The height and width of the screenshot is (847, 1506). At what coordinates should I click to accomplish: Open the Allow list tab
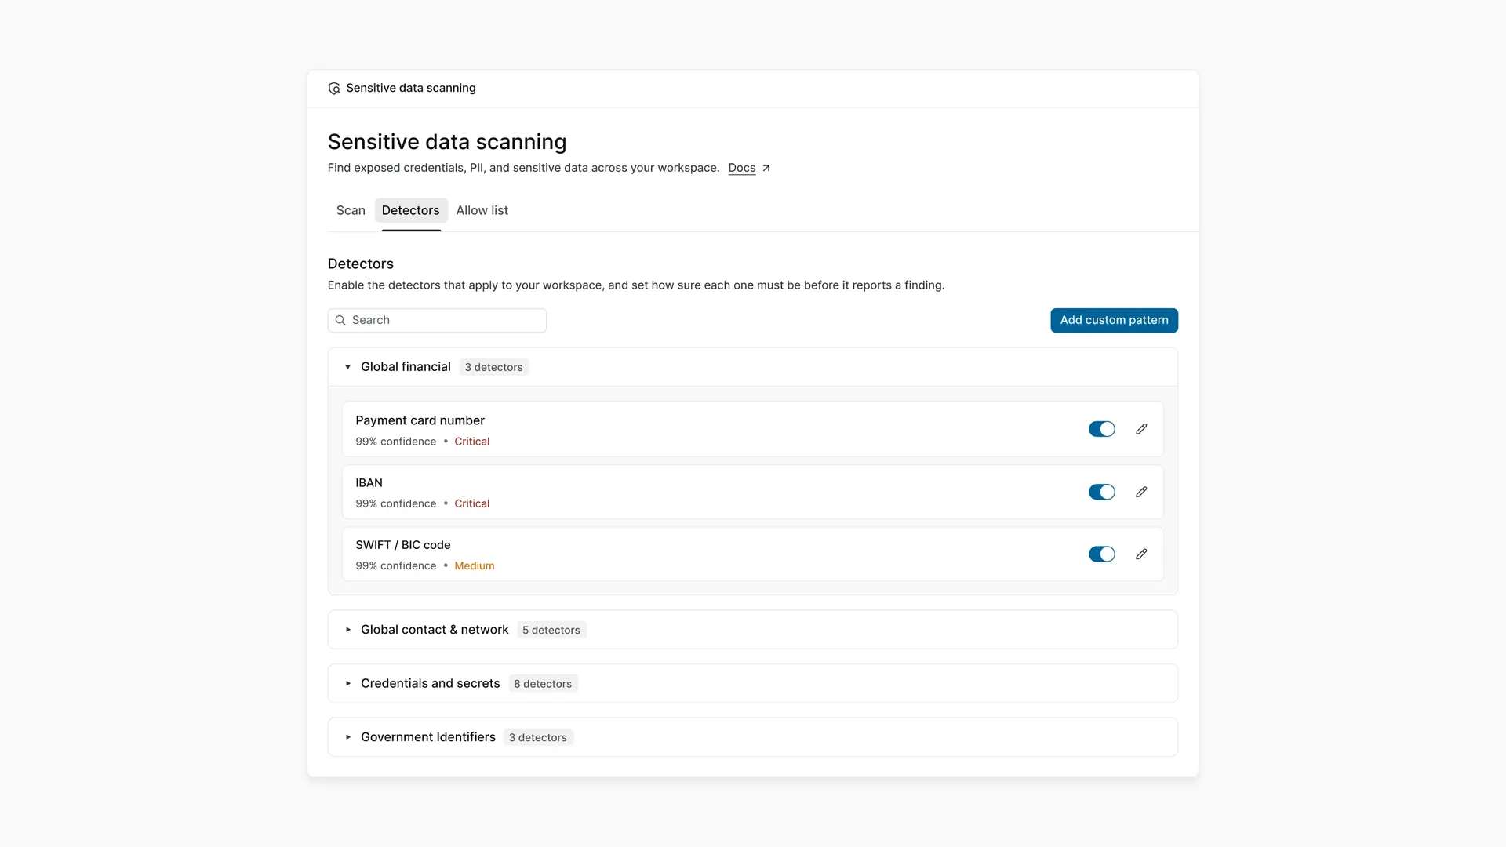[482, 210]
